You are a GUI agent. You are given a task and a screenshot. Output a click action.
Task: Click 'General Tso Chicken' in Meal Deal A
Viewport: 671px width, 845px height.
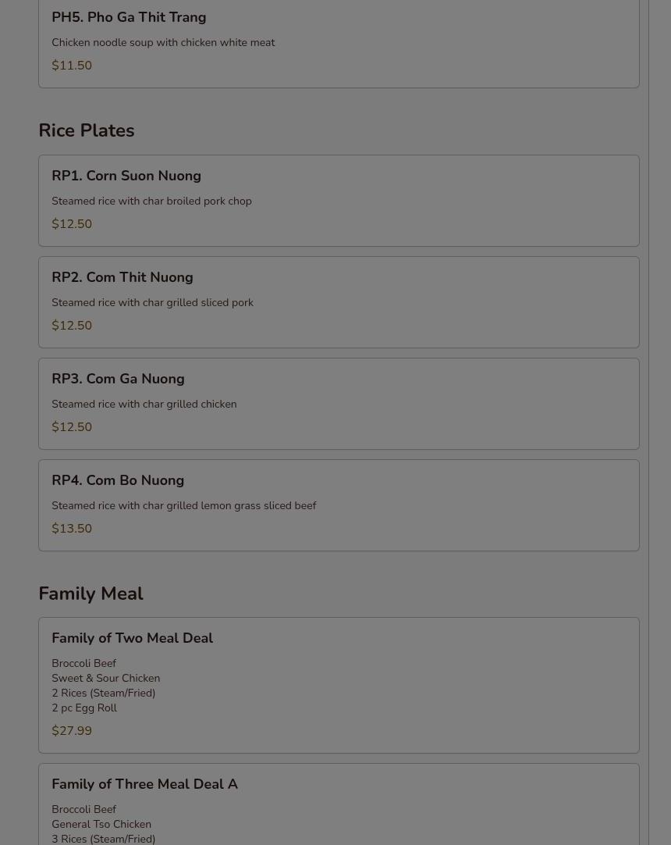click(x=101, y=824)
